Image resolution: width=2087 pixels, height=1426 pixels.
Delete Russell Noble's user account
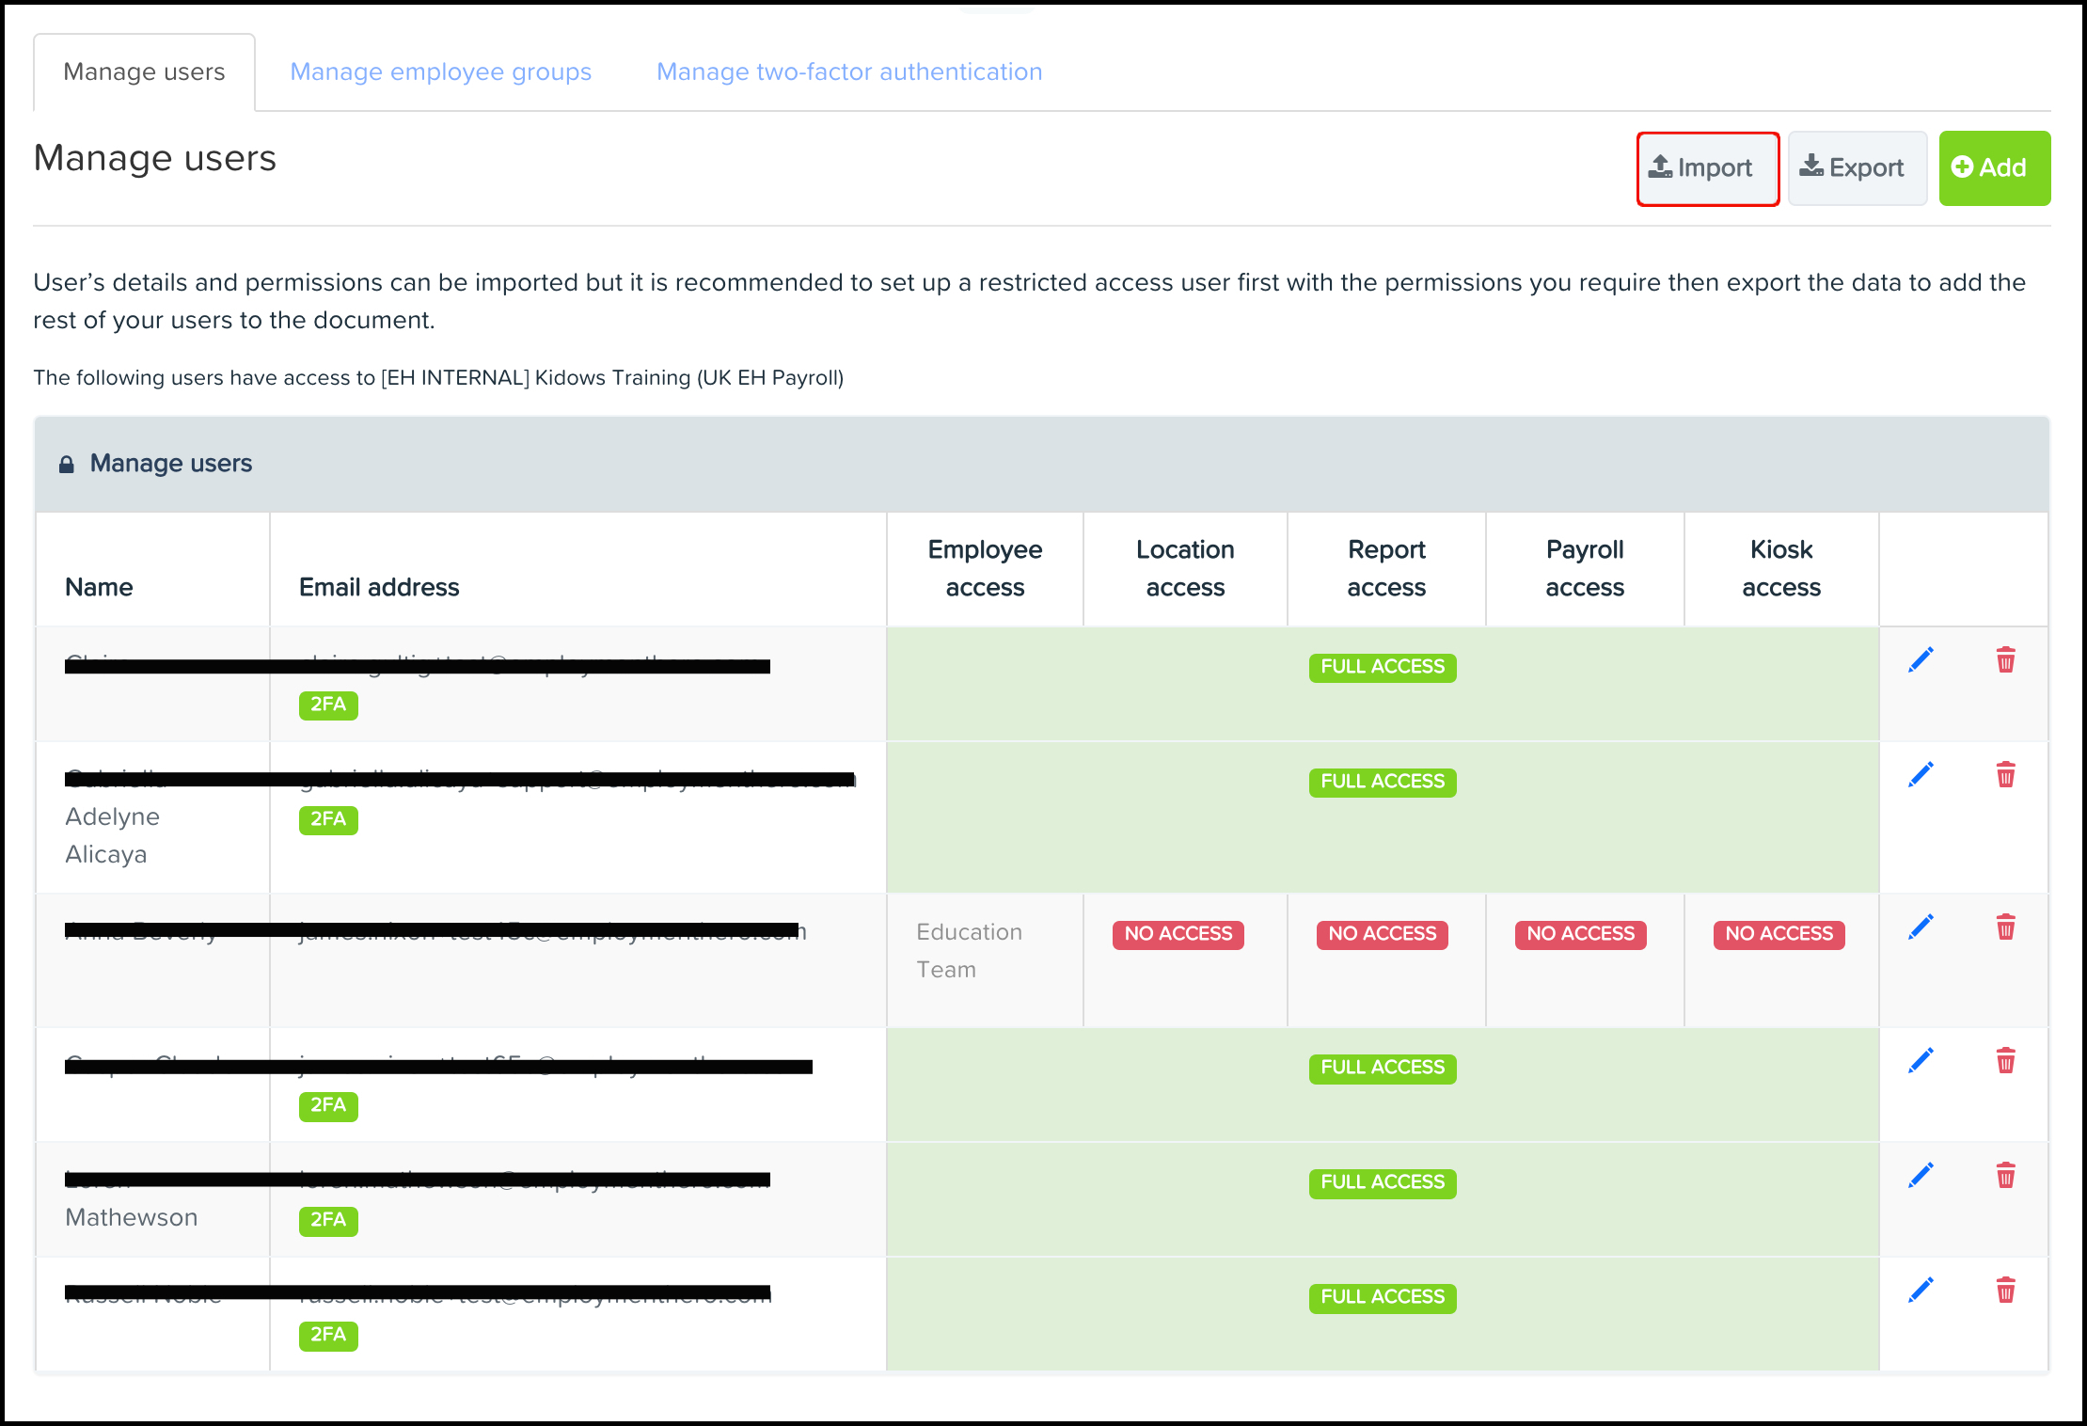(2006, 1291)
